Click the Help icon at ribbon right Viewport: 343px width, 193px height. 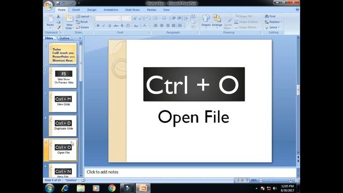[x=297, y=10]
